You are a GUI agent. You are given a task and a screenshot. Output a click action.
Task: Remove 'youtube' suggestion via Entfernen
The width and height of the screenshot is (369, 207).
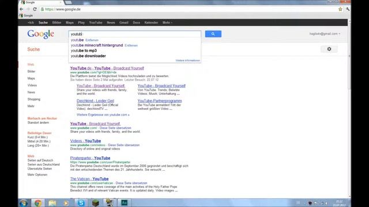coord(92,40)
